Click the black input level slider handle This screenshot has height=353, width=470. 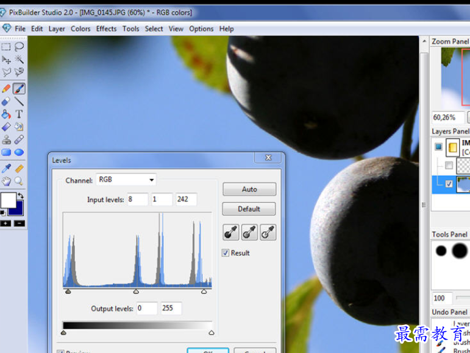click(x=68, y=292)
